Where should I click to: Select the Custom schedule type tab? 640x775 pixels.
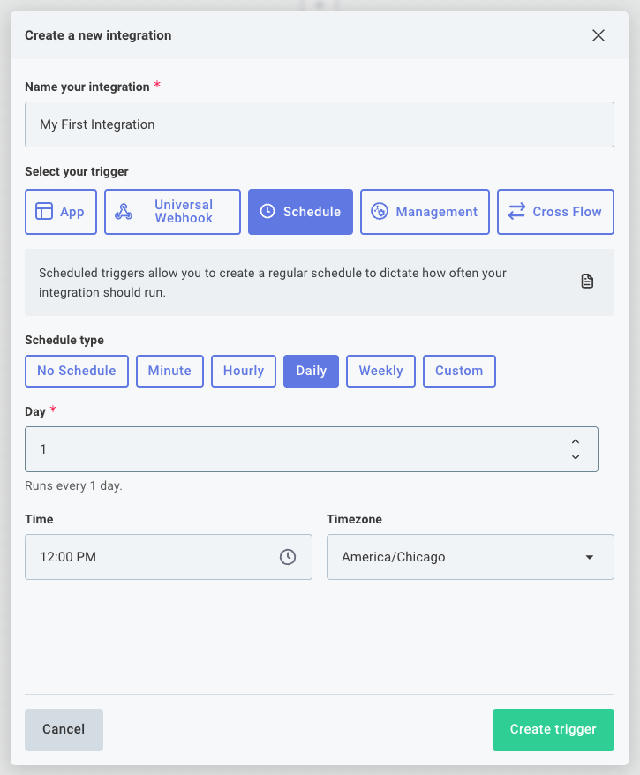point(459,371)
